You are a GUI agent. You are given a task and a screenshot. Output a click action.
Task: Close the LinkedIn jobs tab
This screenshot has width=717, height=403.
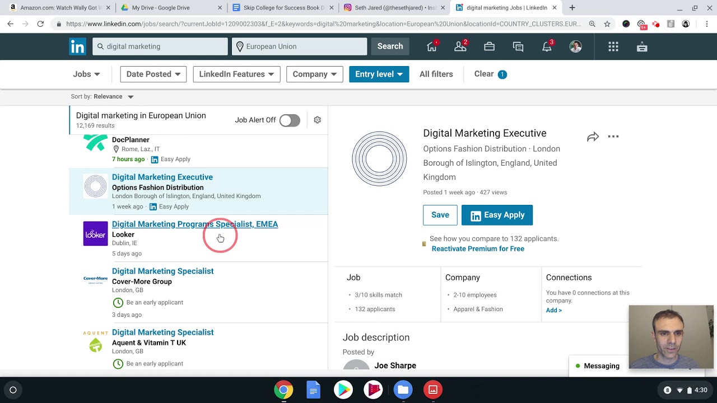point(555,8)
